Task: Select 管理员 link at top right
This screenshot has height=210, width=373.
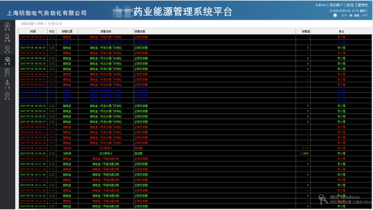Action: (x=363, y=5)
